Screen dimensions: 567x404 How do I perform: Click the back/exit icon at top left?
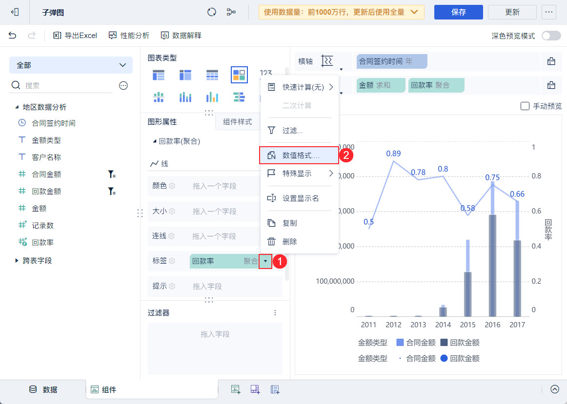point(15,12)
